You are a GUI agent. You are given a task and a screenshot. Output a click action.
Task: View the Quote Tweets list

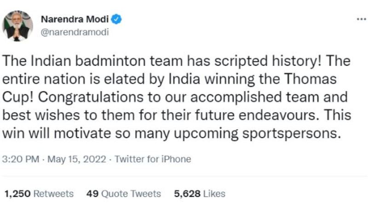click(x=131, y=194)
